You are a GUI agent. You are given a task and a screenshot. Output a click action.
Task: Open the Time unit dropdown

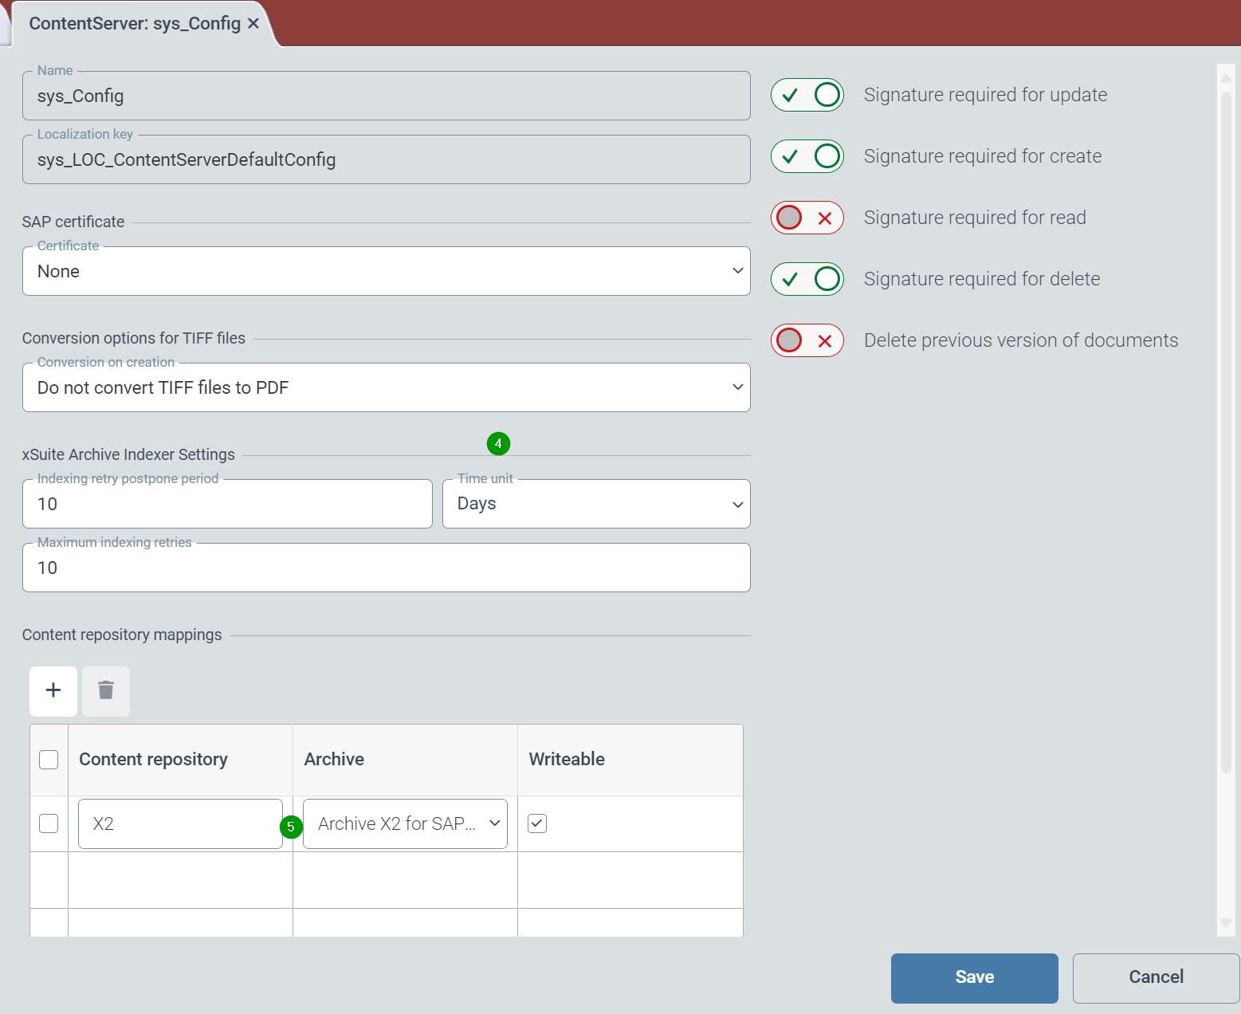[596, 504]
